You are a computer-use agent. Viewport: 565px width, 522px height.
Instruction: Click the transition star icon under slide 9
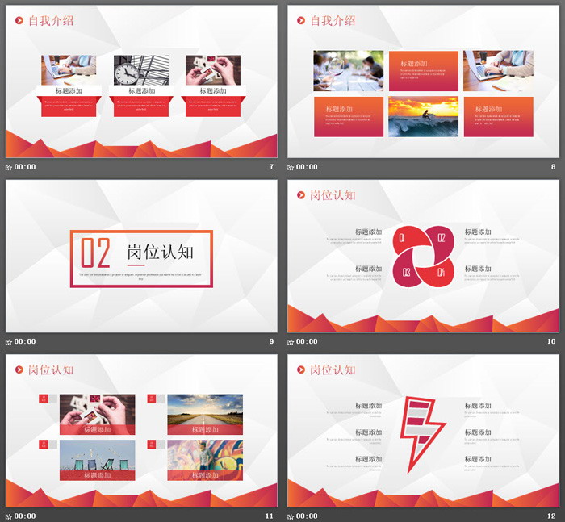click(9, 341)
